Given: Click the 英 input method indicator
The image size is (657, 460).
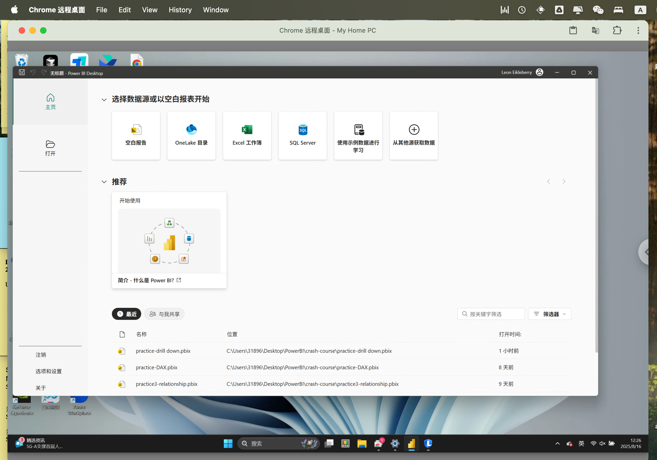Looking at the screenshot, I should tap(581, 443).
